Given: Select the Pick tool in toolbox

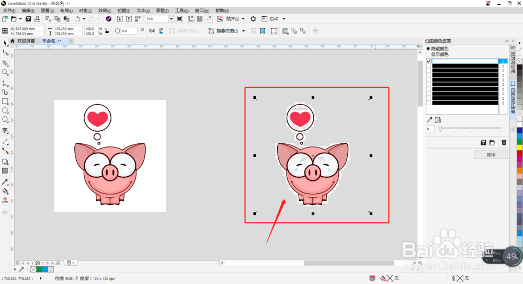Looking at the screenshot, I should [x=5, y=43].
